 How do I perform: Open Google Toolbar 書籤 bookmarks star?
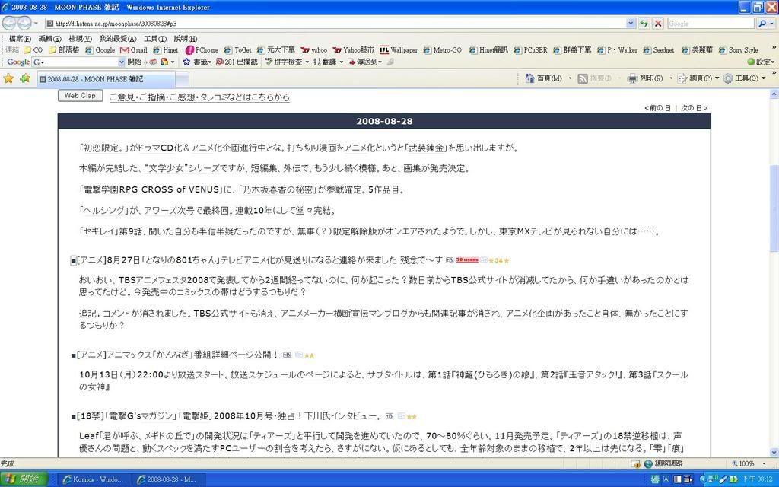[197, 62]
